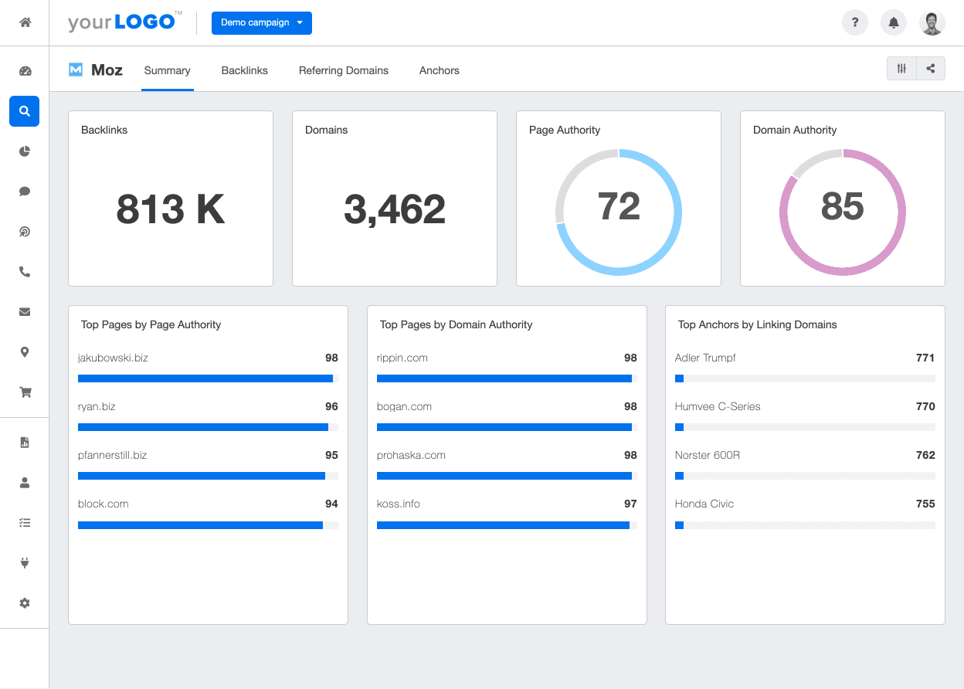Open the Referring Domains tab
Image resolution: width=964 pixels, height=689 pixels.
pyautogui.click(x=343, y=70)
